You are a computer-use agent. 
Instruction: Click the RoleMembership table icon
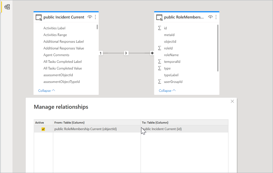(x=159, y=17)
